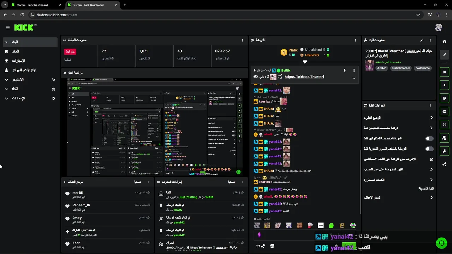Collapse the gift leaderboard using the arrow handle
Screen dimensions: 452x254
click(305, 62)
